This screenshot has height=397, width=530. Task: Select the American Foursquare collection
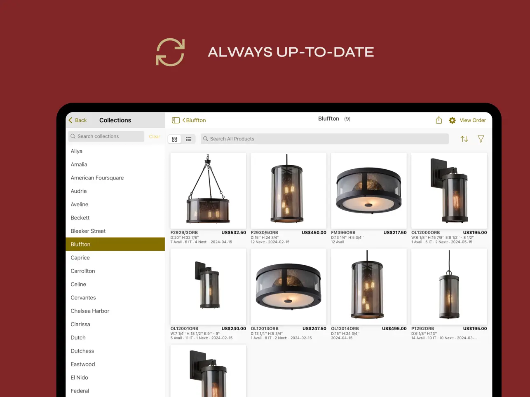point(115,178)
